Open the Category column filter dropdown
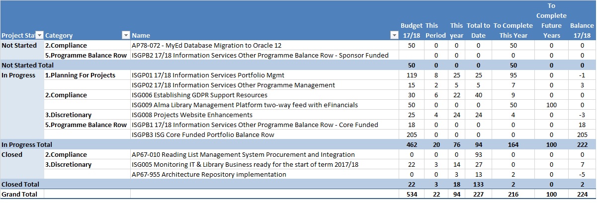The image size is (599, 203). [x=125, y=35]
